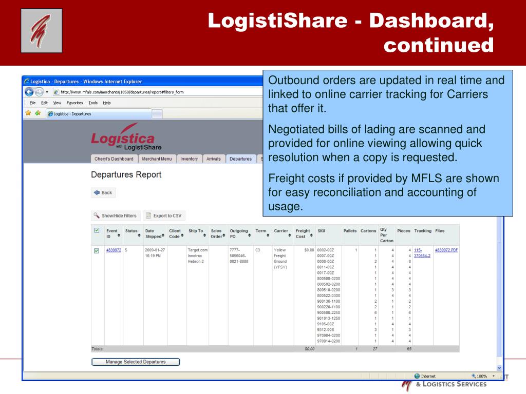Click the Back button with arrow

click(103, 193)
